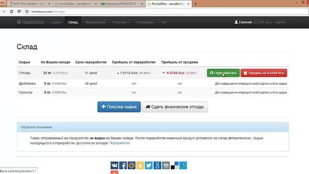Screen dimensions: 309x174
Task: Close the second РосСибЭко browser tab
Action: point(96,4)
